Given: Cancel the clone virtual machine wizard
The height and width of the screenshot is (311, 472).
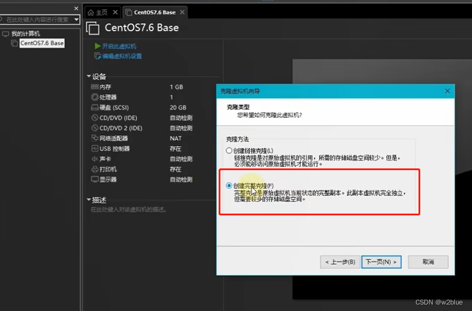Looking at the screenshot, I should [428, 262].
